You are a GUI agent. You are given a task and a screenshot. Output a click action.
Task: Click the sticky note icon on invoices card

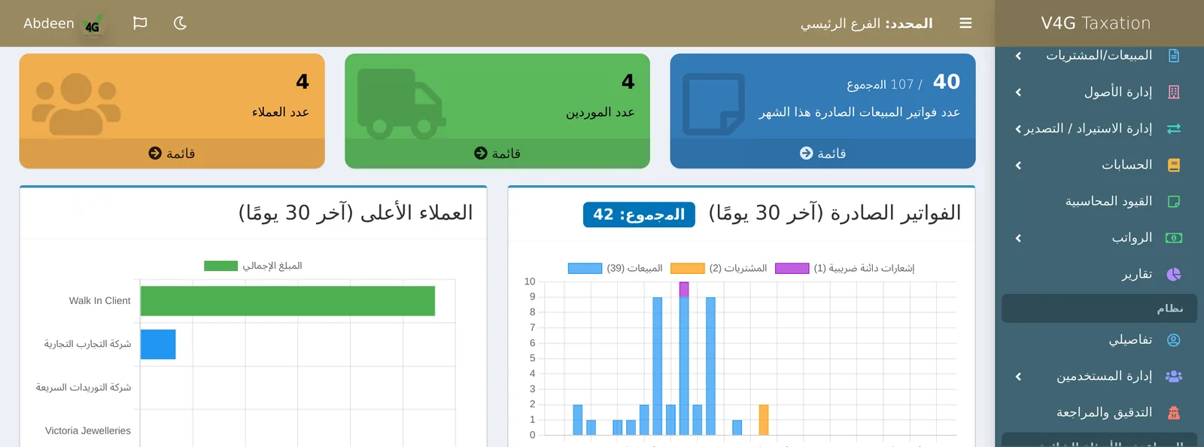pyautogui.click(x=713, y=105)
